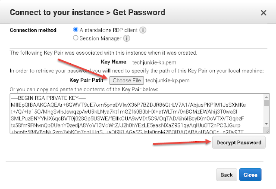Click the key text box scroll-down arrow

coord(267,124)
